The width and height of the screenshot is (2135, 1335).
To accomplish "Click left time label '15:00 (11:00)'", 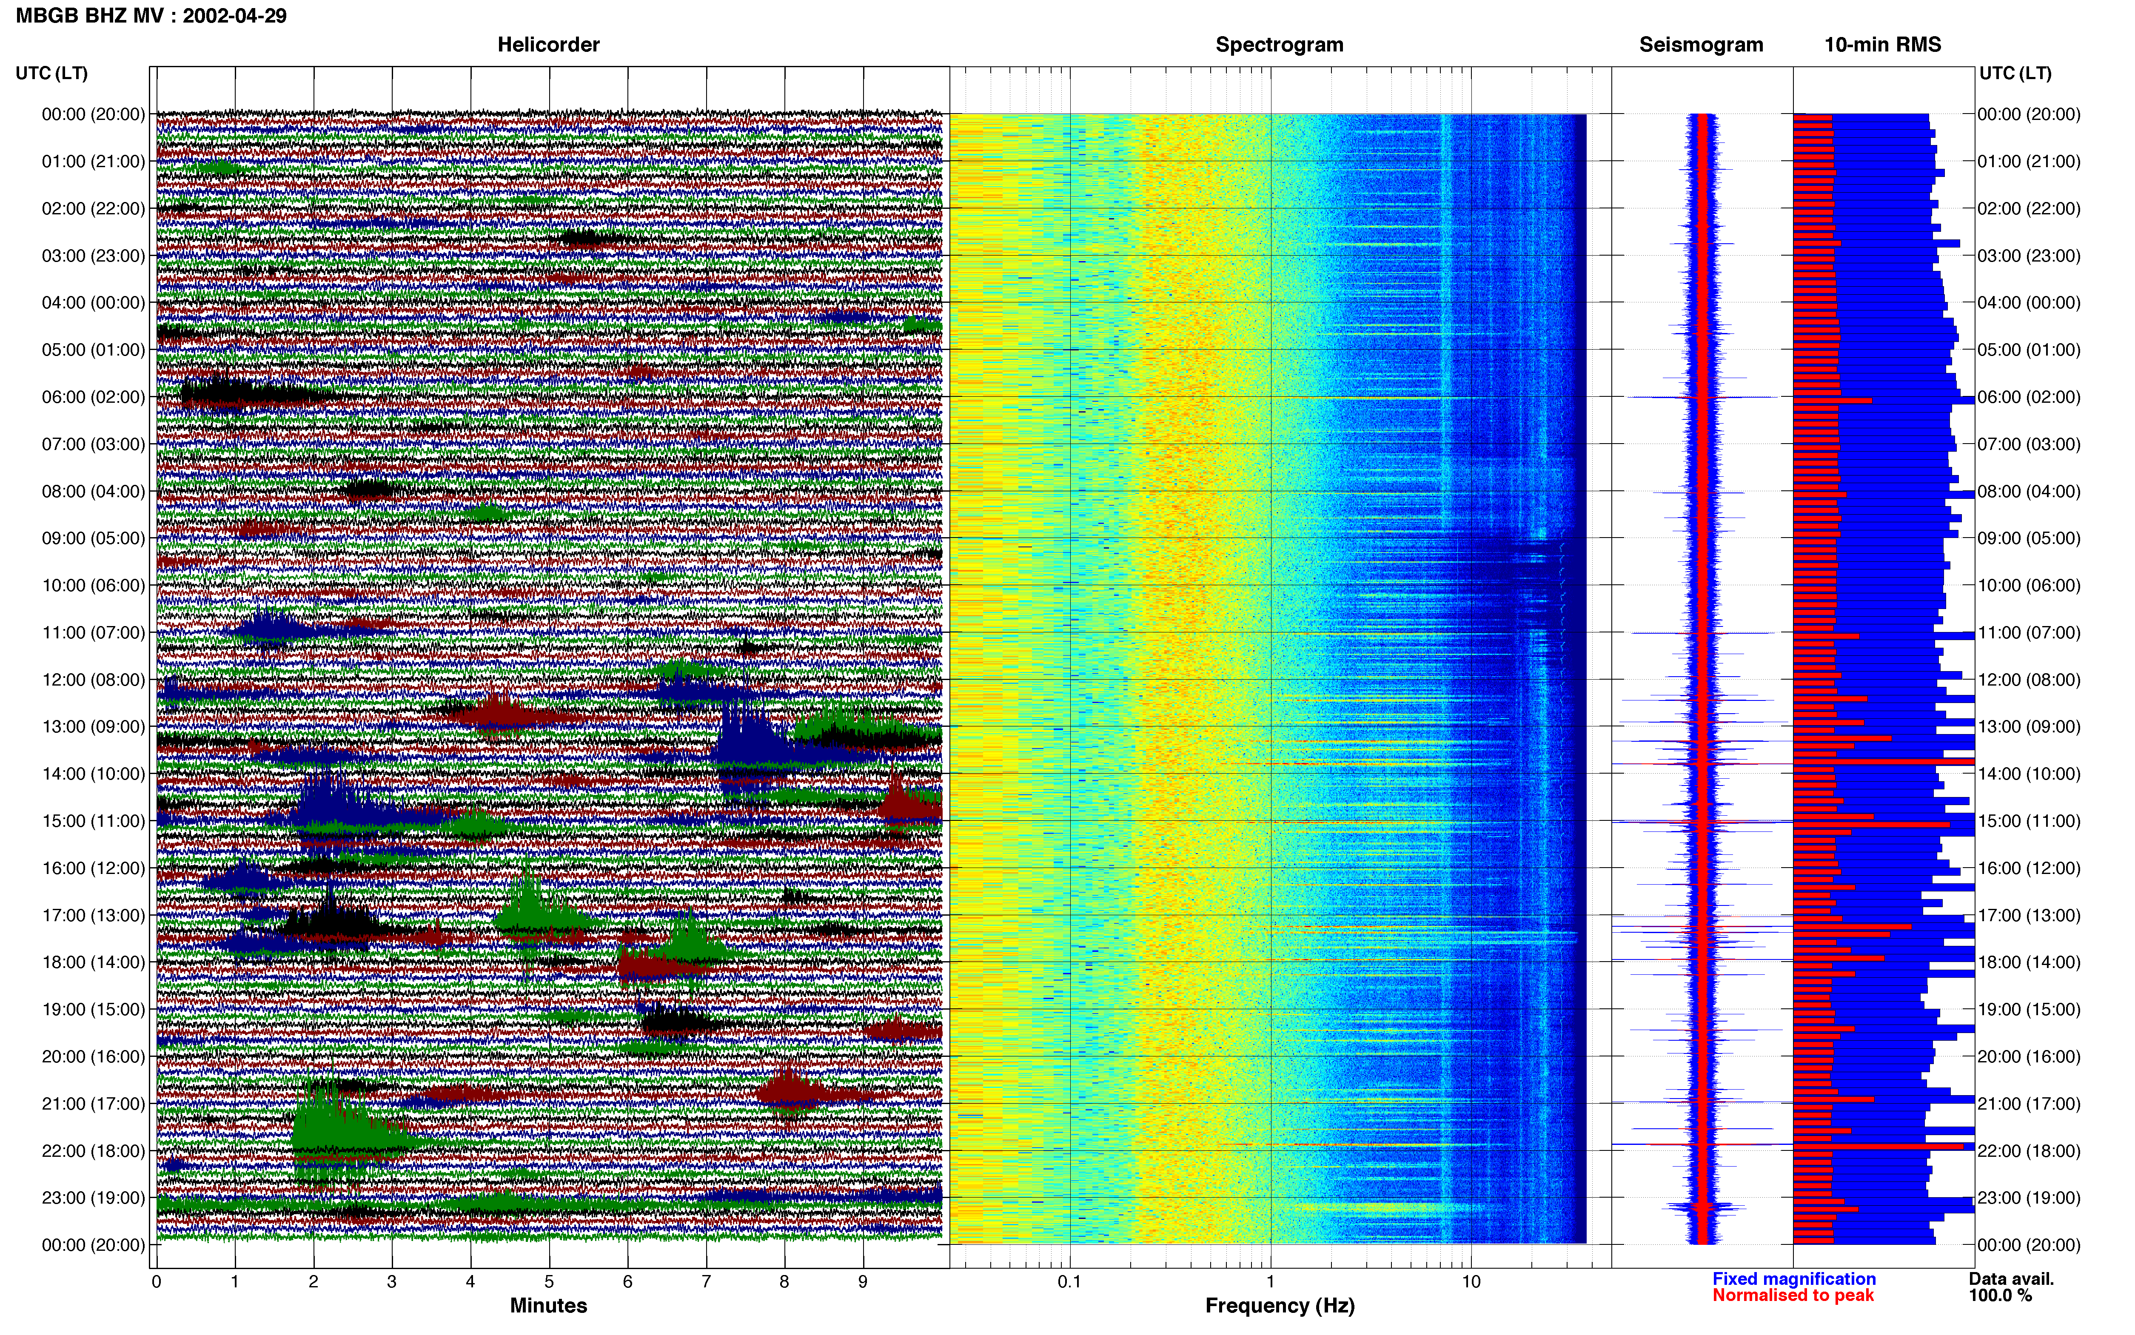I will (x=94, y=821).
